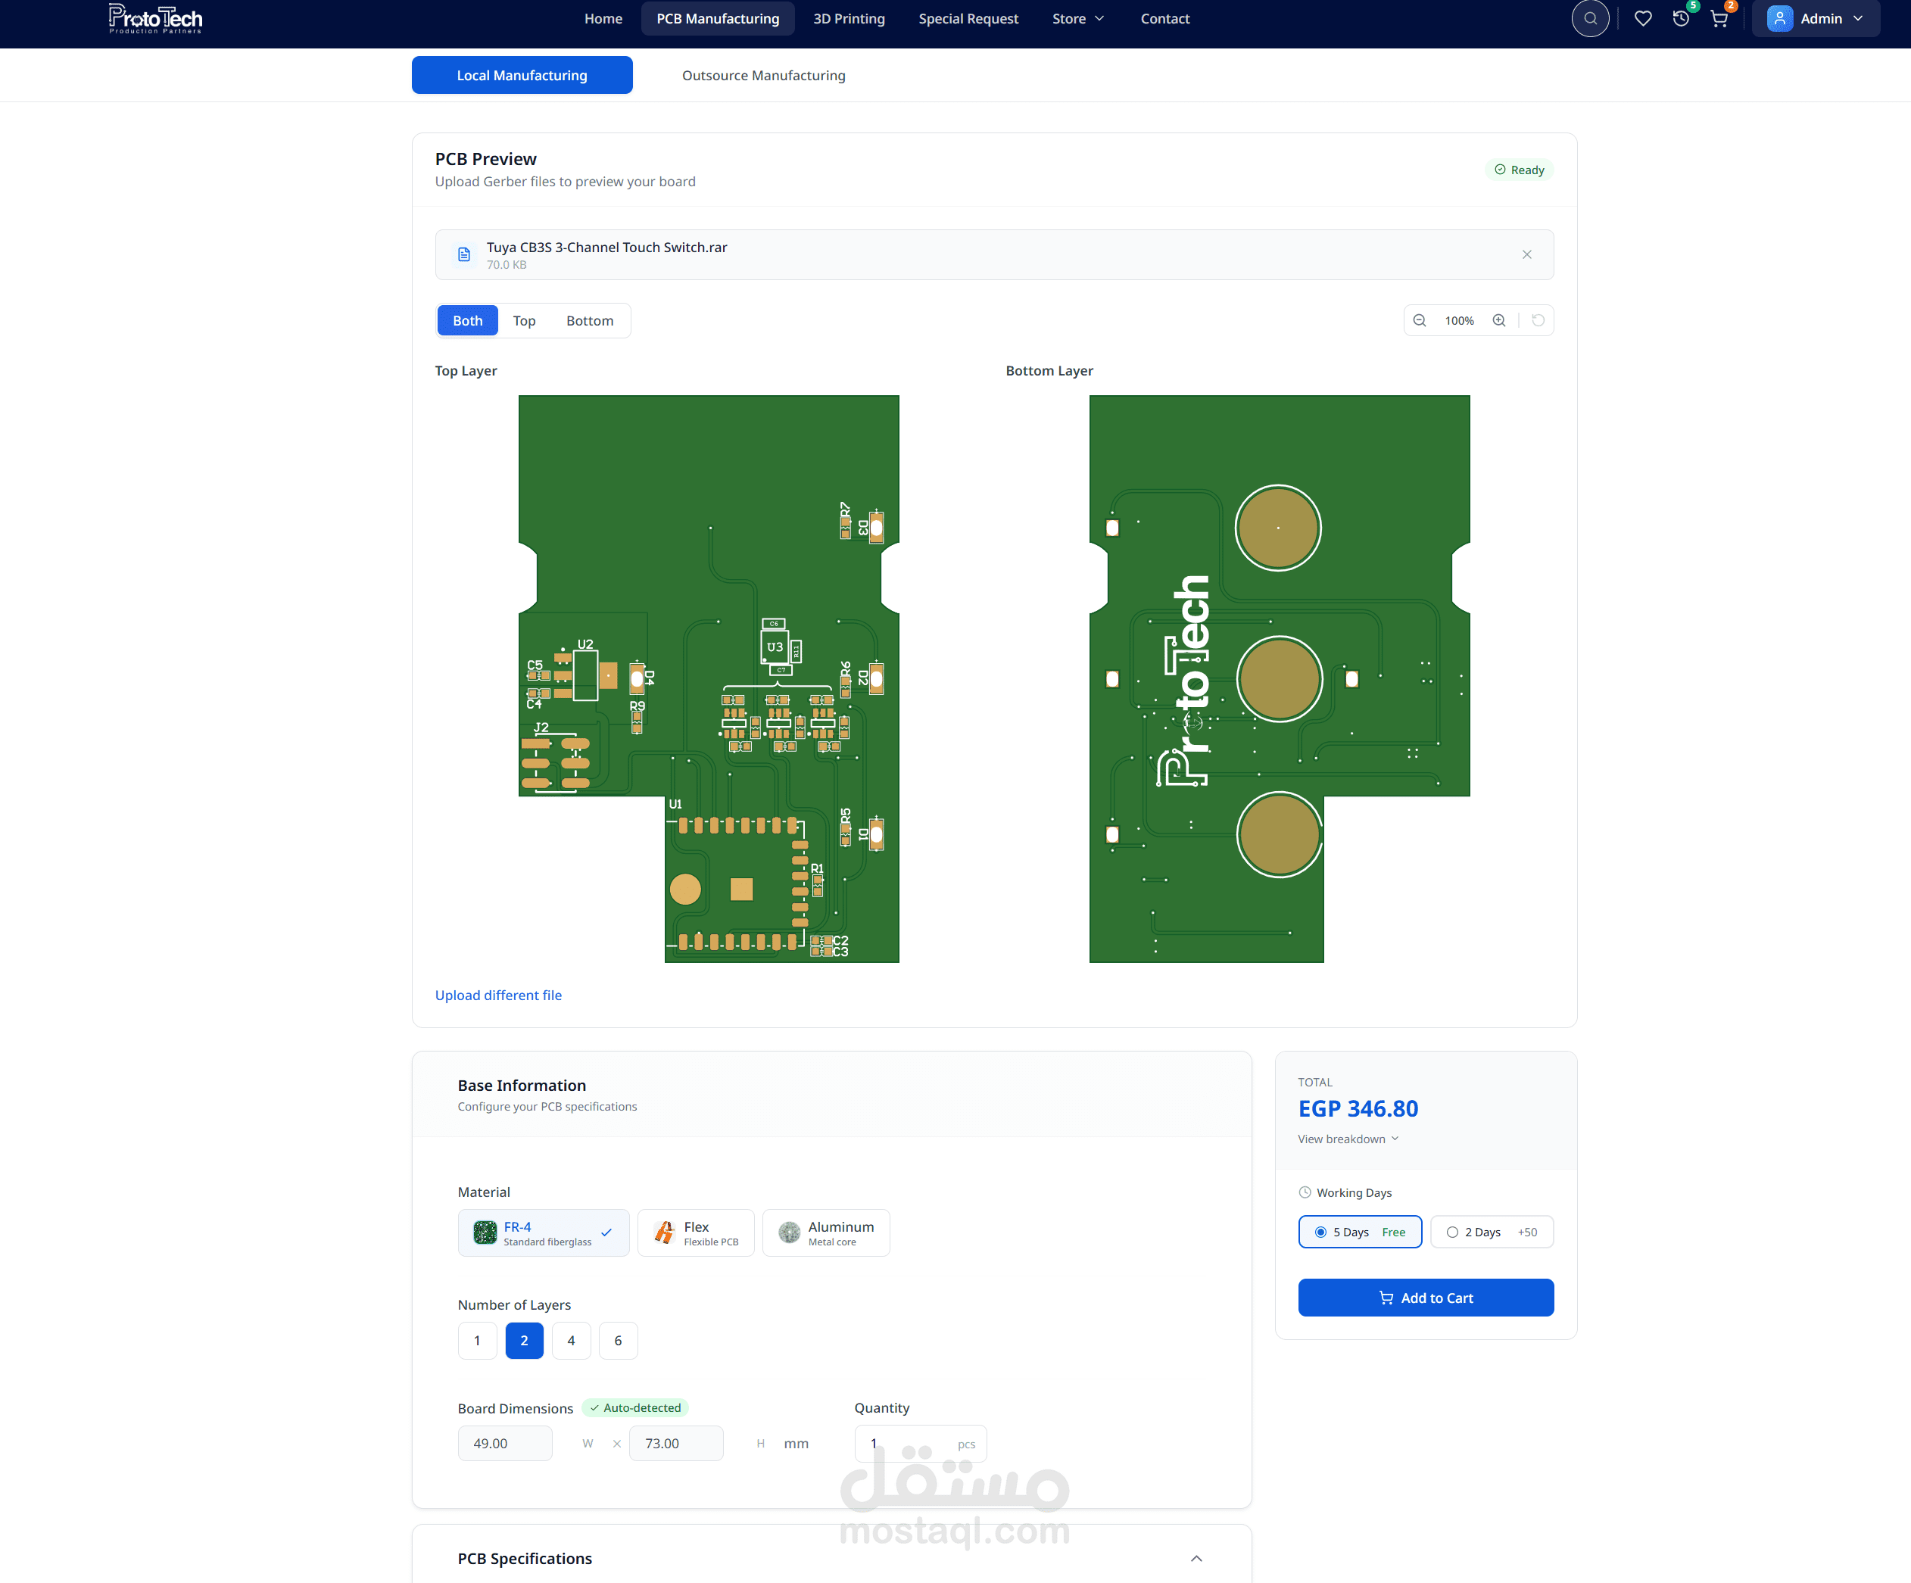1911x1583 pixels.
Task: Select the 2 Days working option
Action: 1491,1232
